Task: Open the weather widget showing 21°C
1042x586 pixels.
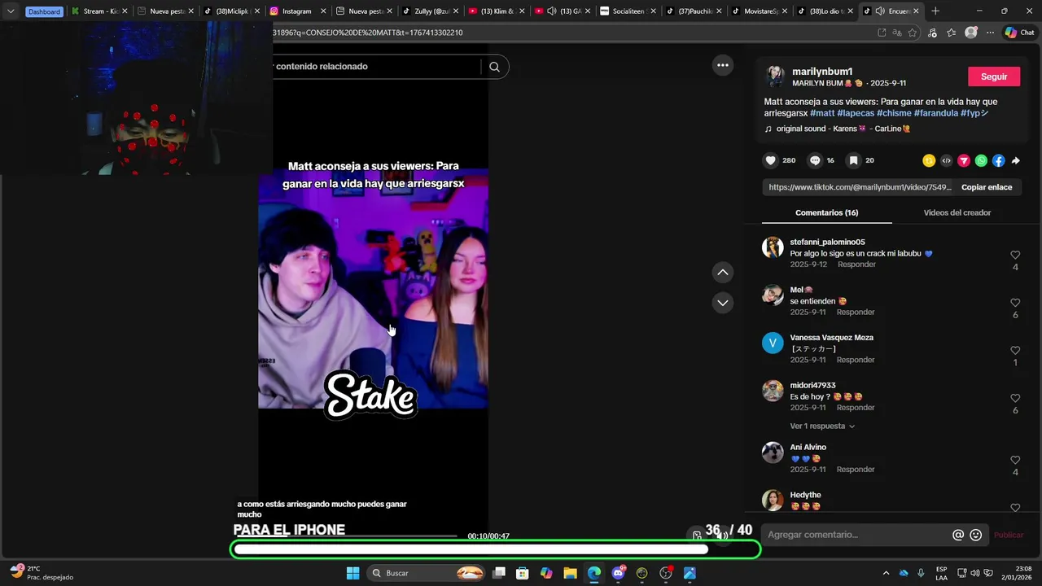Action: pyautogui.click(x=42, y=573)
